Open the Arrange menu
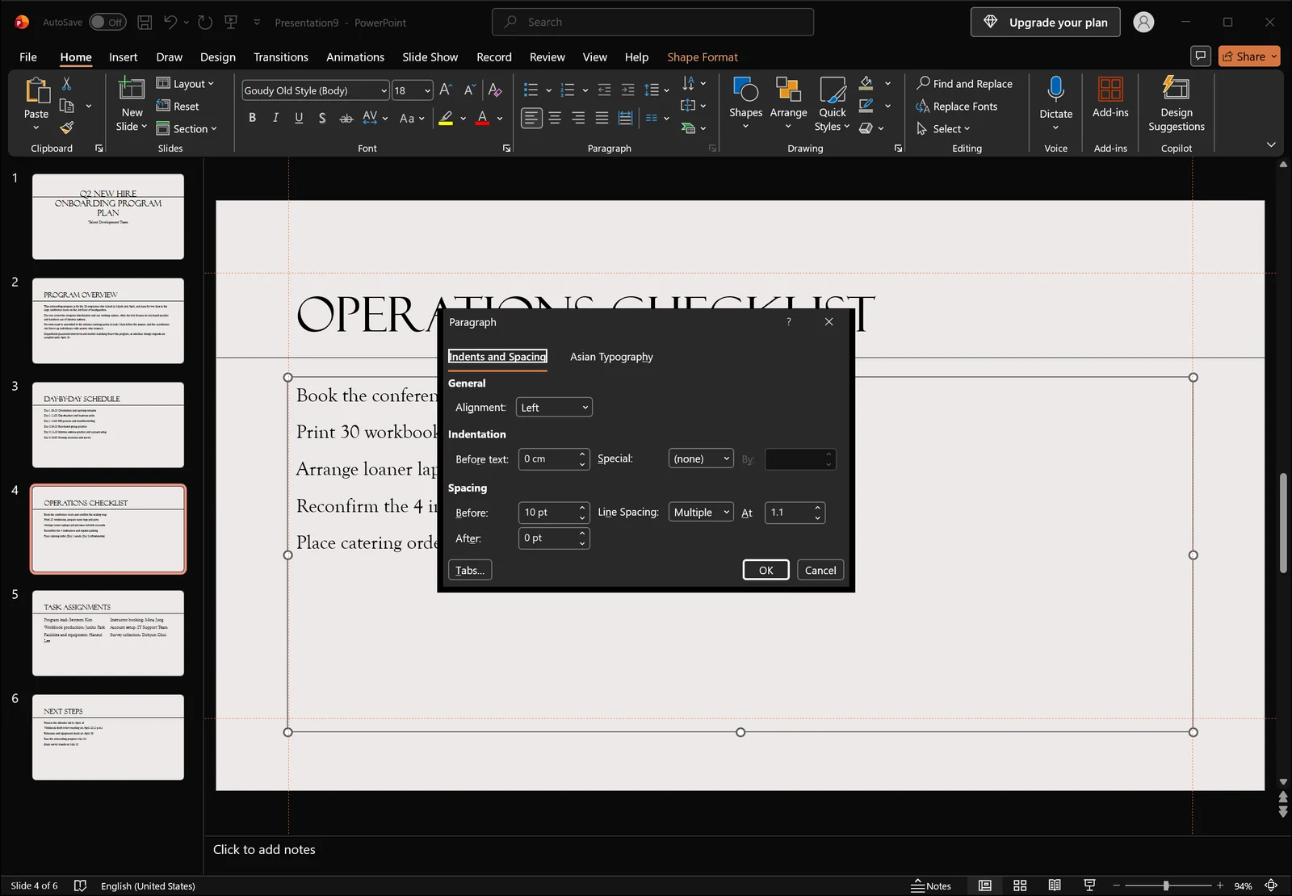This screenshot has height=896, width=1292. (x=788, y=103)
